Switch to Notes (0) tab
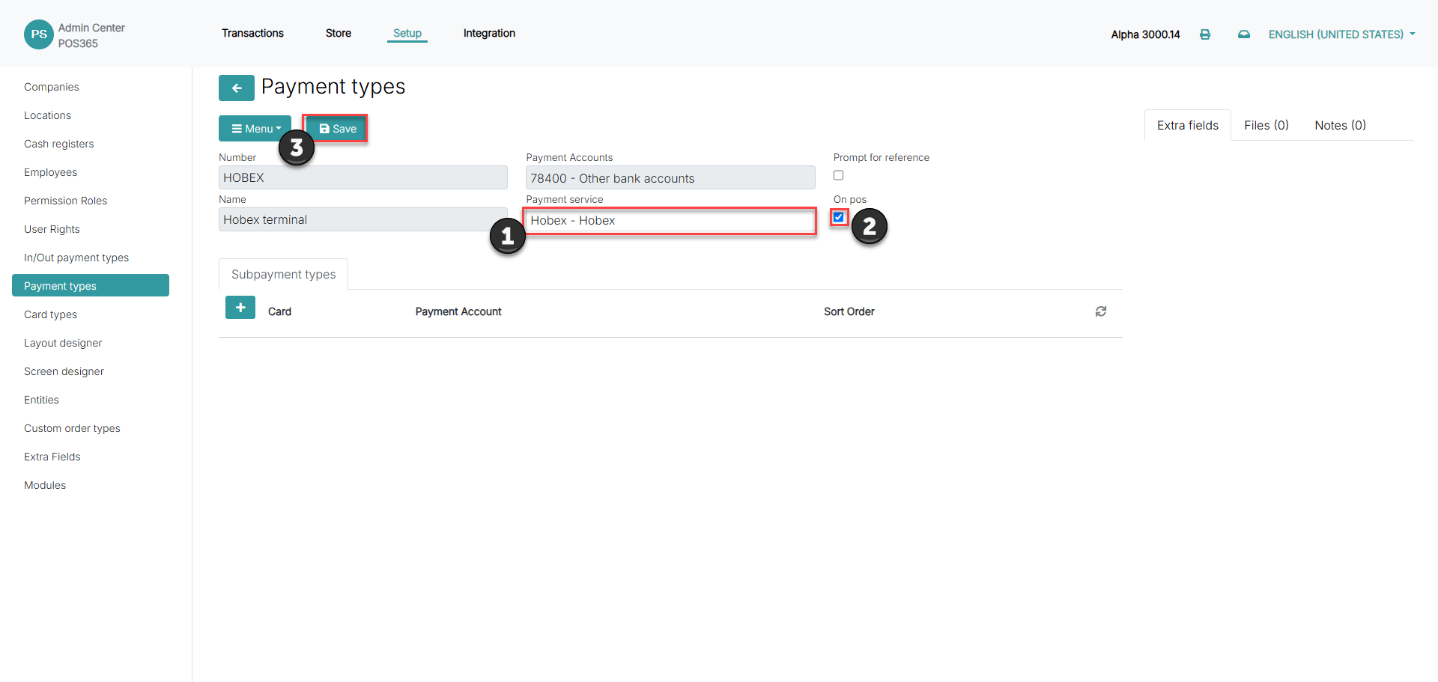Viewport: 1438px width, 682px height. pyautogui.click(x=1341, y=125)
